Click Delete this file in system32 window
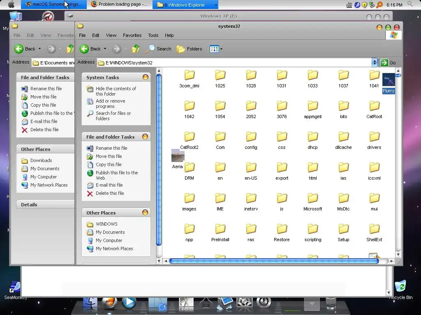The height and width of the screenshot is (315, 421). point(110,193)
